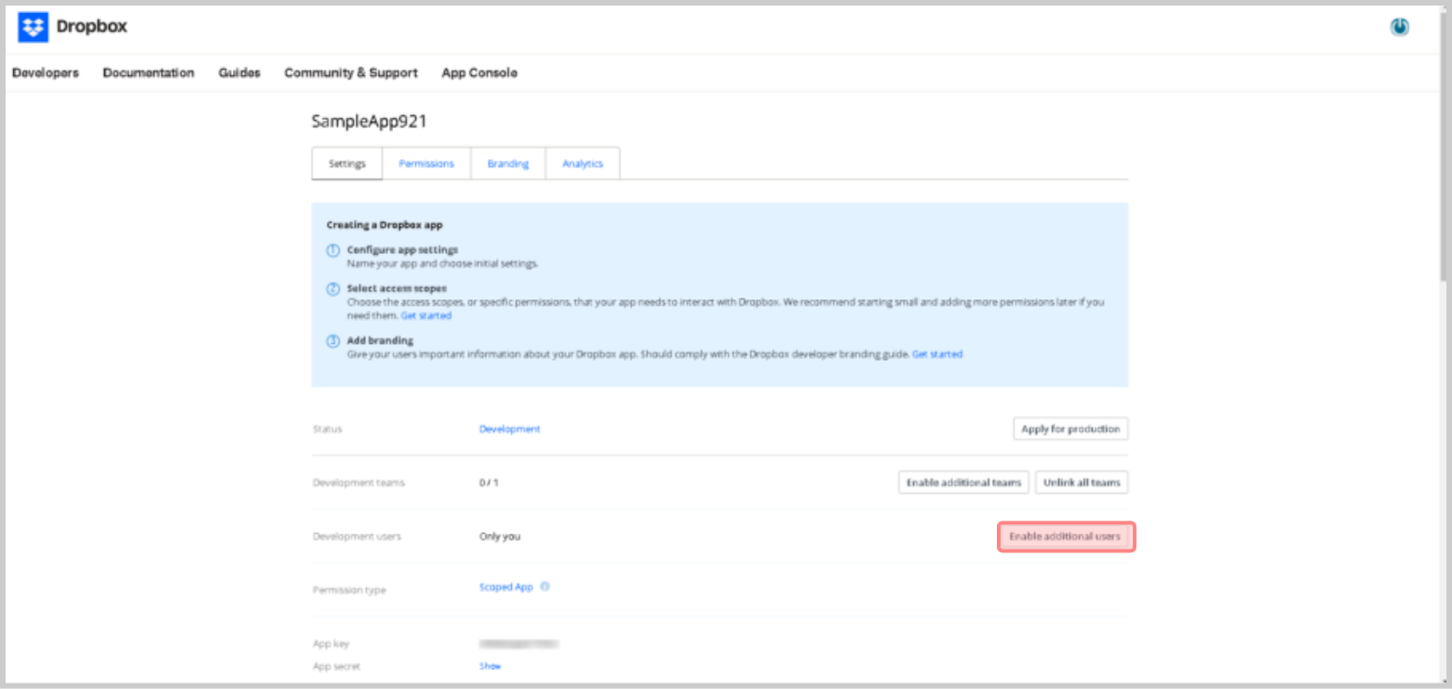The image size is (1452, 689).
Task: Click Enable additional teams button
Action: tap(964, 483)
